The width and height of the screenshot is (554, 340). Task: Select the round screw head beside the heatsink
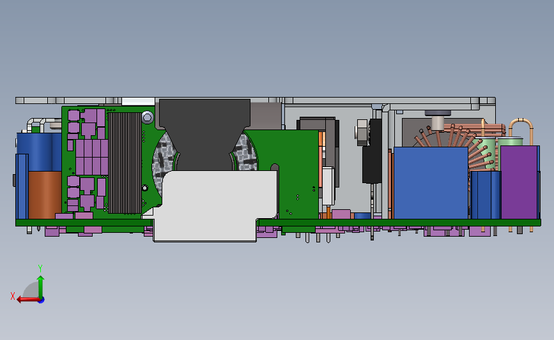point(148,117)
